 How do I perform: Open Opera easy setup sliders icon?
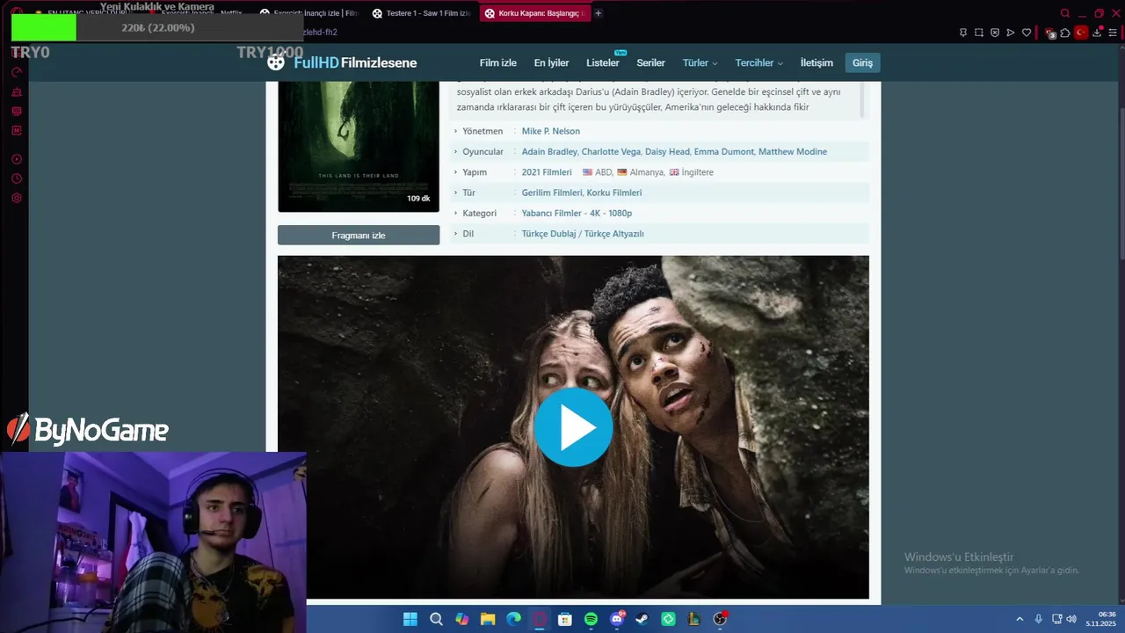coord(1113,33)
